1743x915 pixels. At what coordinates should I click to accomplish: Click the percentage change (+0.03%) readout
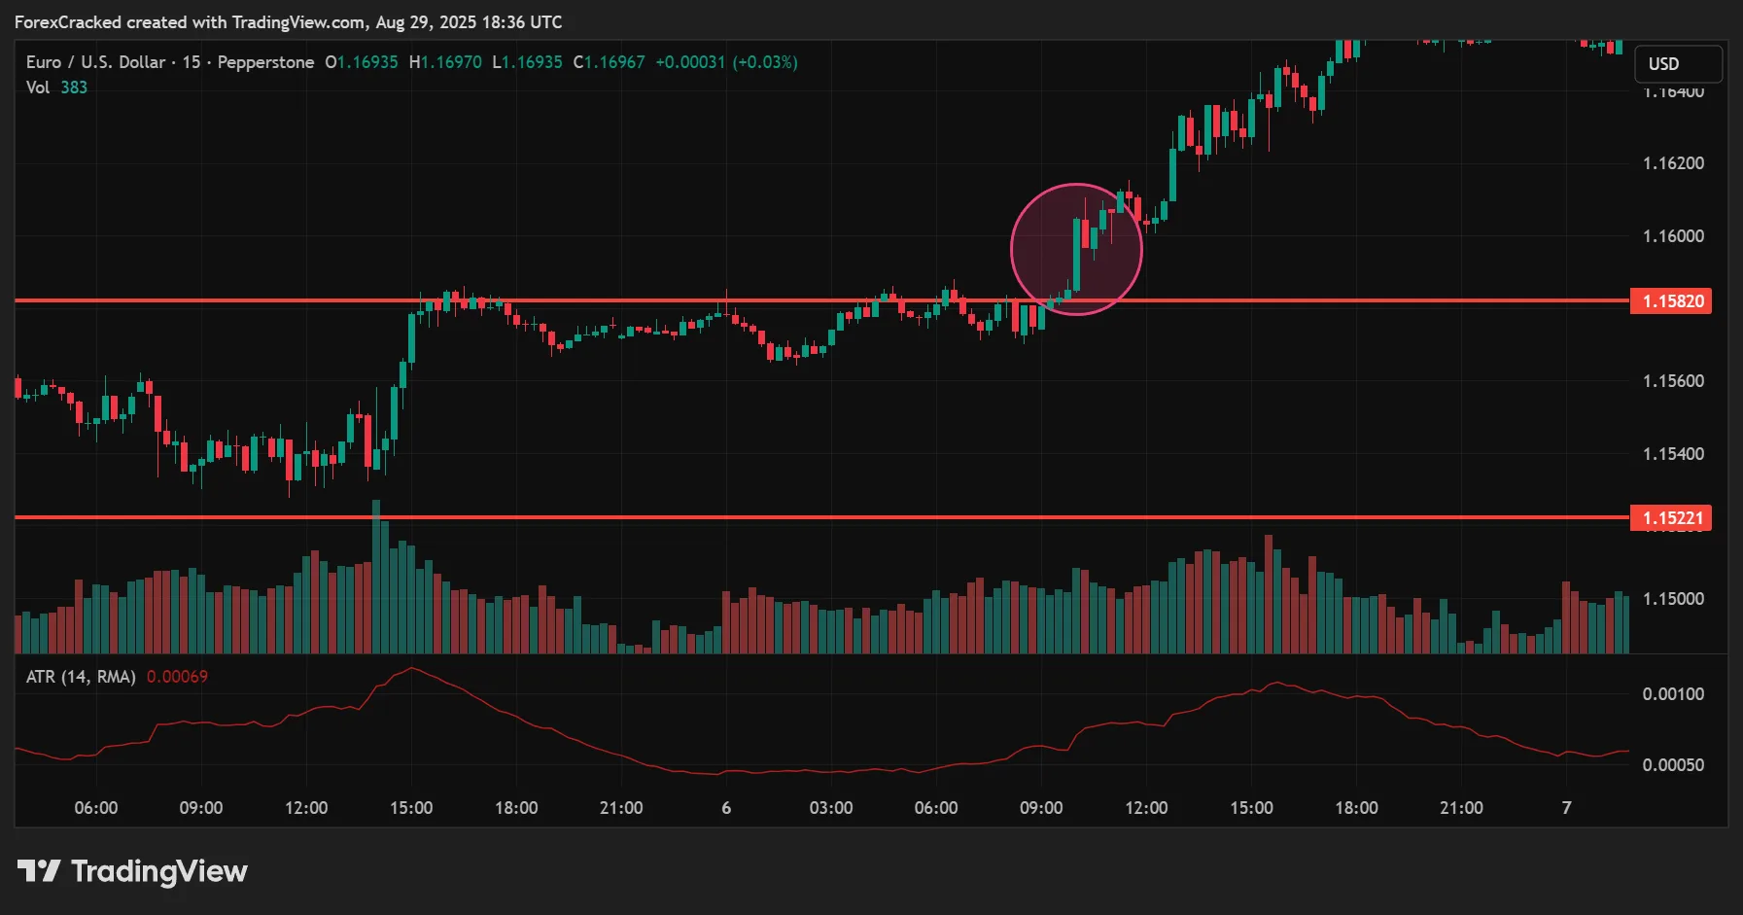coord(767,61)
